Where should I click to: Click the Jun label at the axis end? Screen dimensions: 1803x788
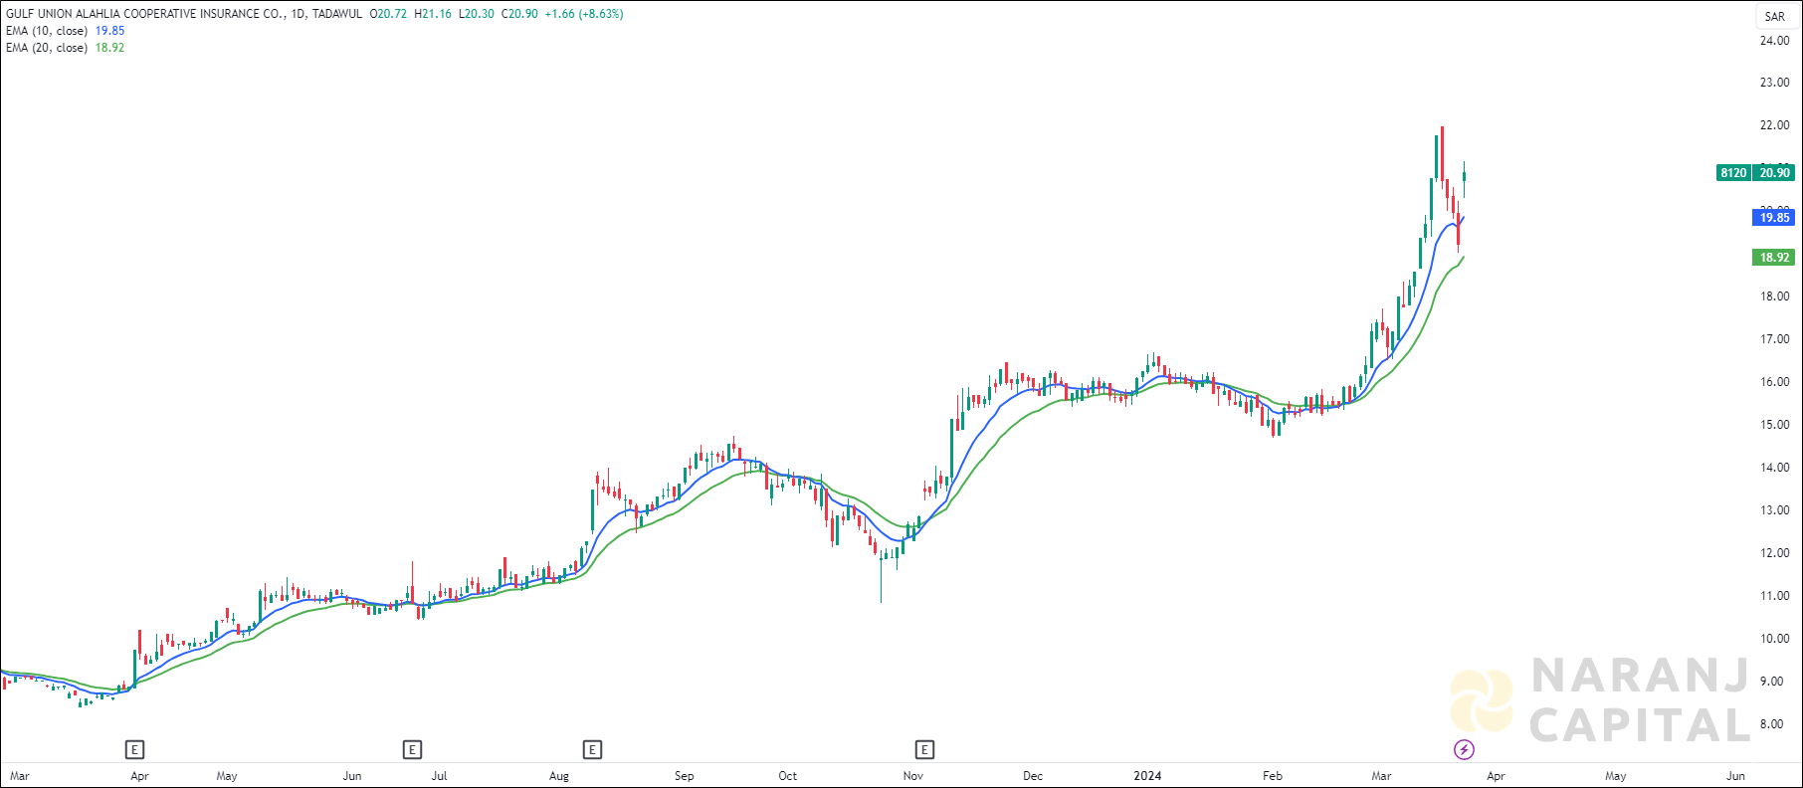pyautogui.click(x=1735, y=776)
